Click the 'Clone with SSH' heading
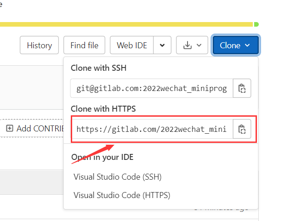Screen dimensions: 296x221 click(98, 68)
